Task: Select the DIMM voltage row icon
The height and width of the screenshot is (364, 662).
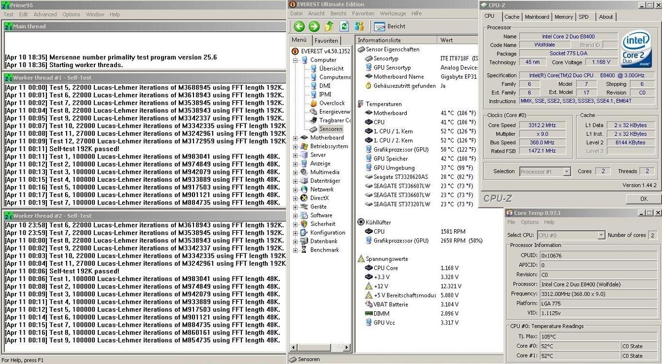Action: point(368,313)
